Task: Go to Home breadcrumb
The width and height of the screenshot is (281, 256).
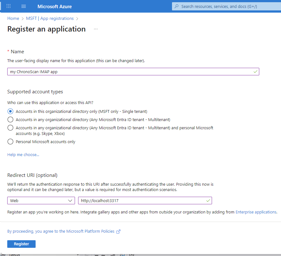Action: pos(13,19)
